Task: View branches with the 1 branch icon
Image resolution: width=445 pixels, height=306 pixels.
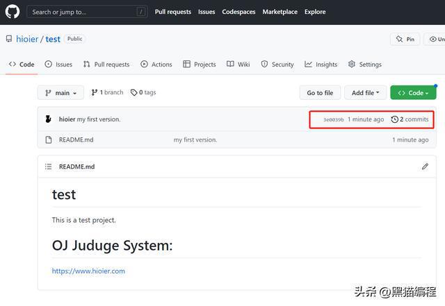Action: tap(95, 92)
